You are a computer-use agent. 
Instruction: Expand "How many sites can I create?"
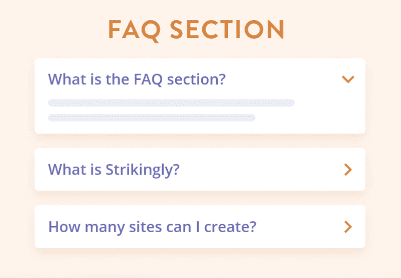point(152,227)
